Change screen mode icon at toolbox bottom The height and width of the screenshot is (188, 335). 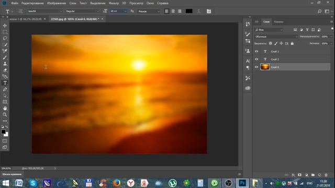(x=5, y=147)
